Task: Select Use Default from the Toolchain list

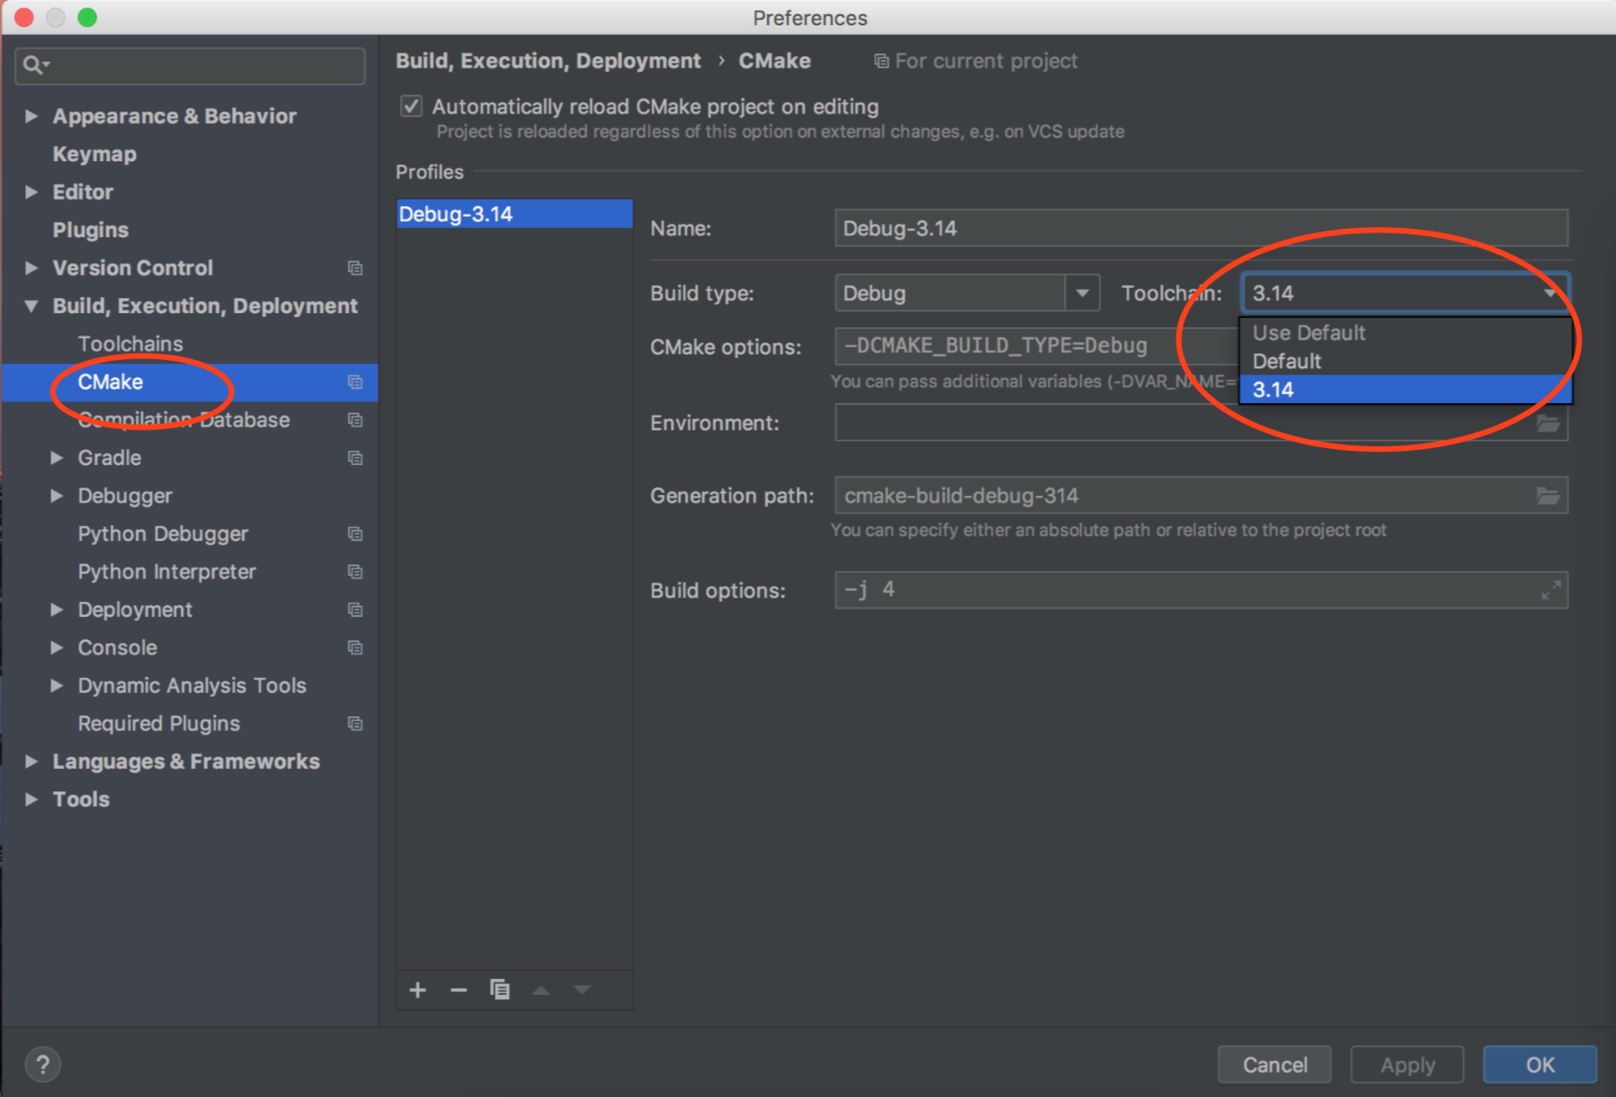Action: click(x=1308, y=332)
